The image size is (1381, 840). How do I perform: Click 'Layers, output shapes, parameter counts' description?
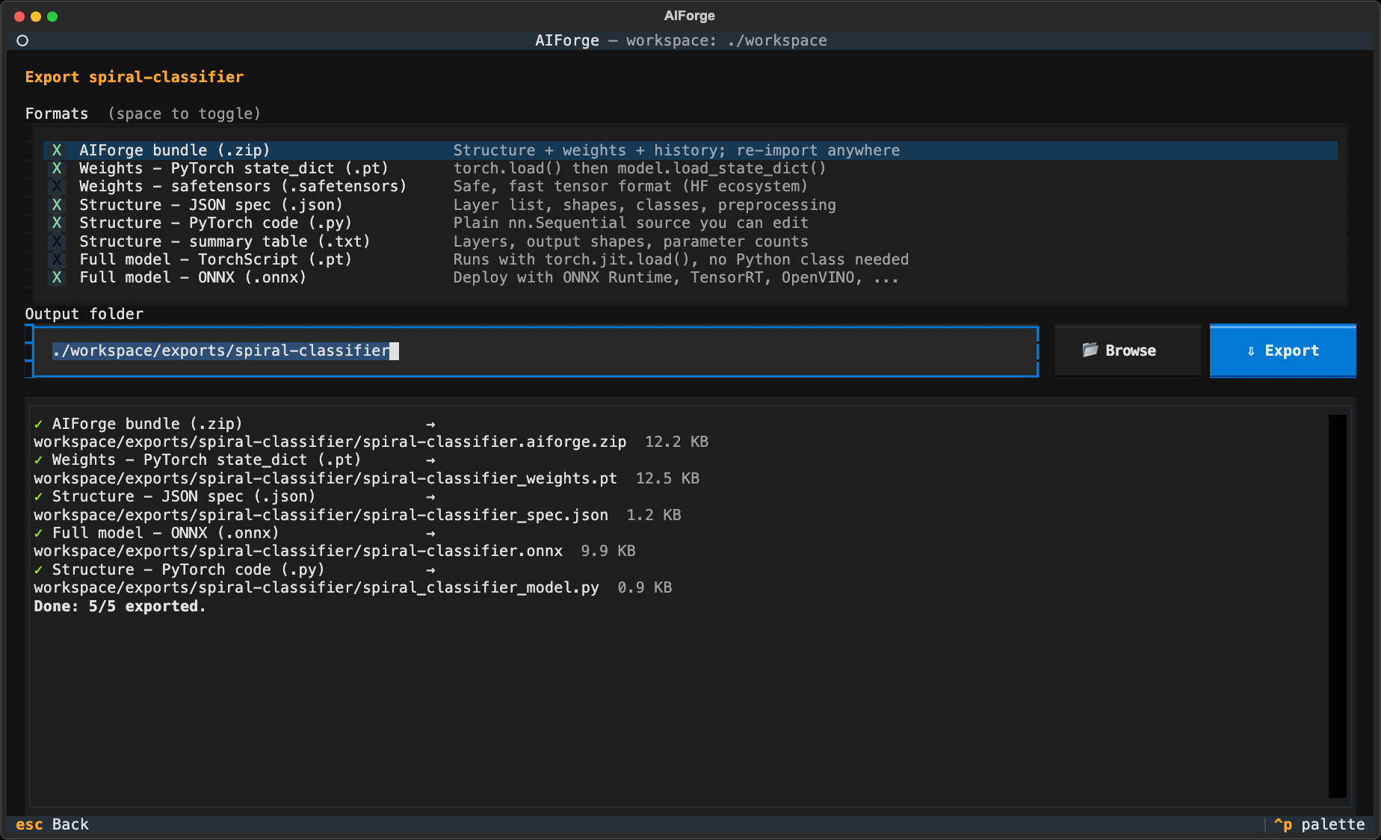[630, 241]
